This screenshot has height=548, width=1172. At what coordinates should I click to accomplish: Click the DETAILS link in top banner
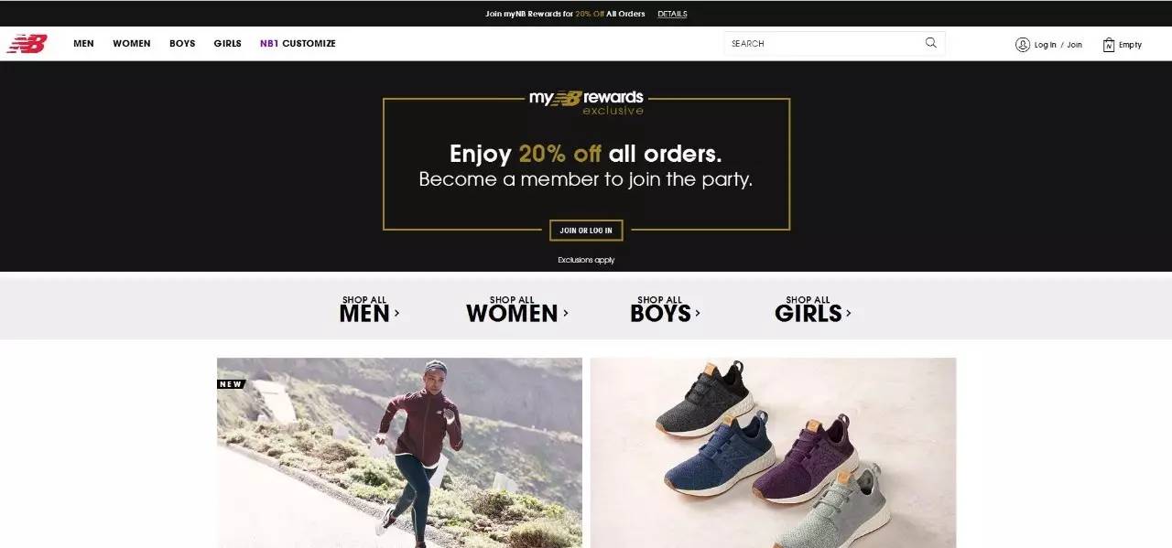tap(672, 14)
